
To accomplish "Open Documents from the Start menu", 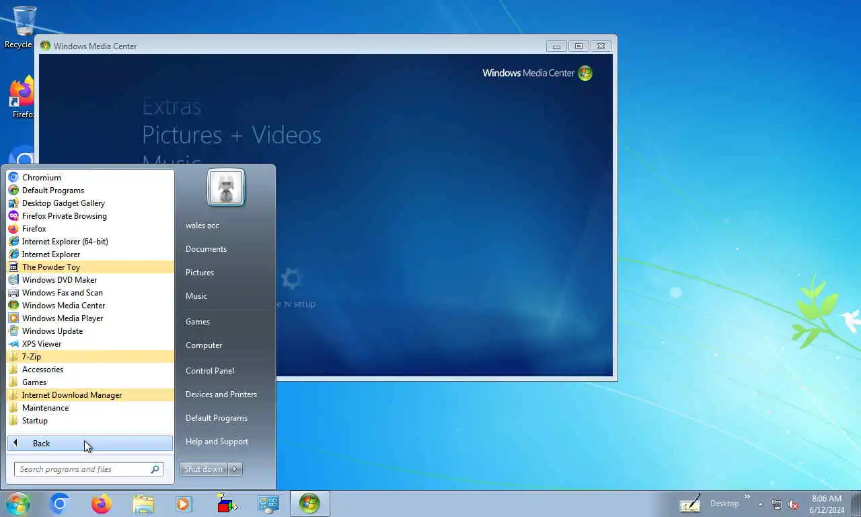I will coord(206,249).
